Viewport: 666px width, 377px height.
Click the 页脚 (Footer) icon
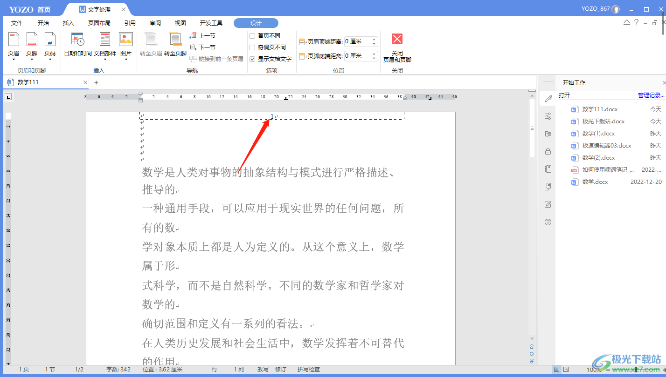(x=32, y=40)
